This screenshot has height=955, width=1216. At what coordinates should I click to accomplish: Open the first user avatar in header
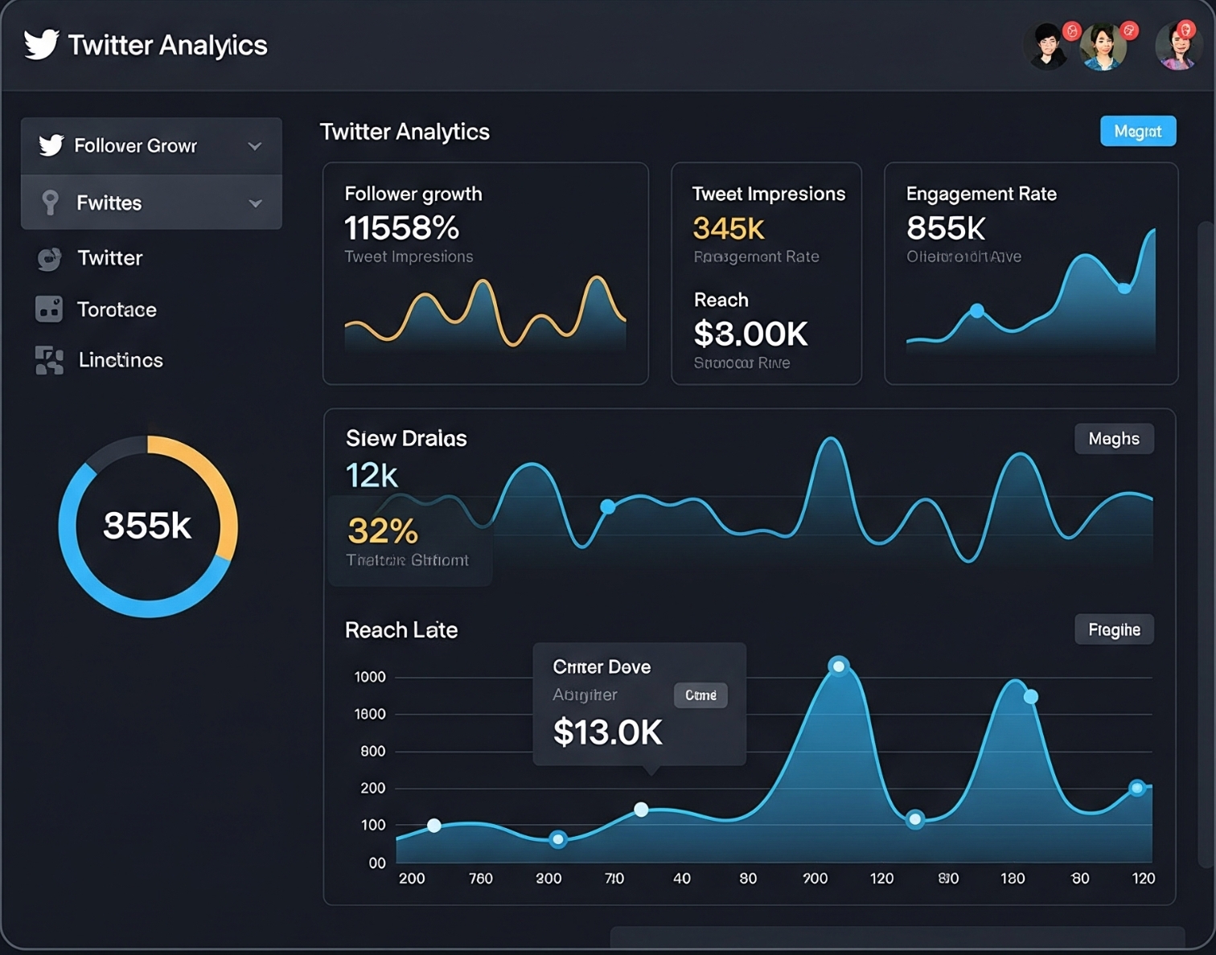click(1047, 47)
